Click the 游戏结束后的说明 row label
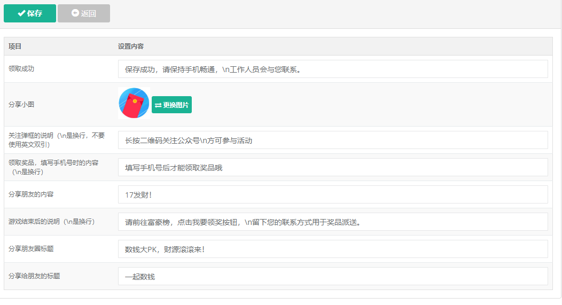This screenshot has height=305, width=562. click(52, 221)
